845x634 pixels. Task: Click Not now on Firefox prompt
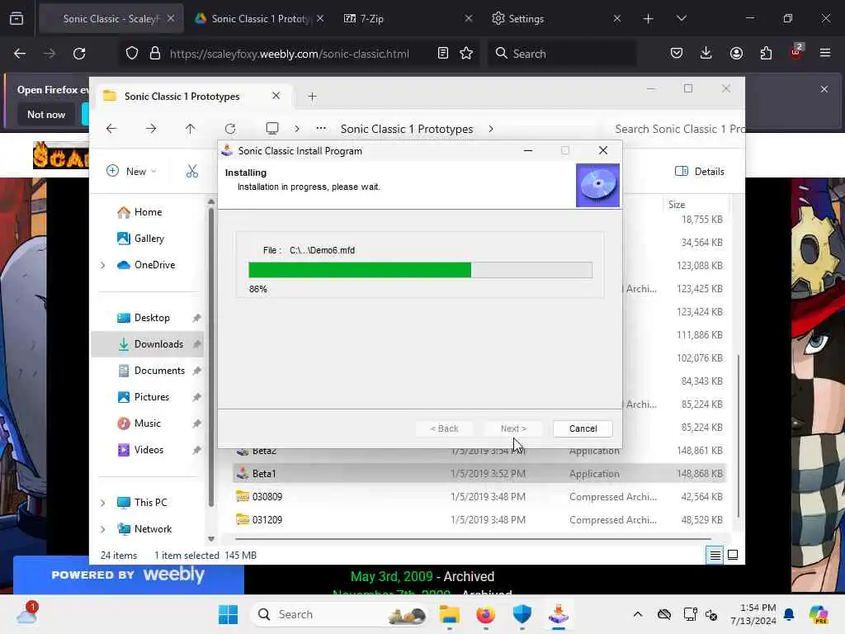46,114
